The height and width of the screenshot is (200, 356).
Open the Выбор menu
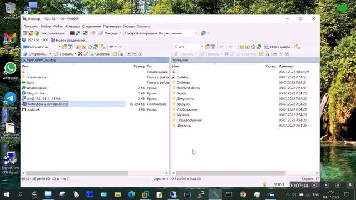click(46, 26)
